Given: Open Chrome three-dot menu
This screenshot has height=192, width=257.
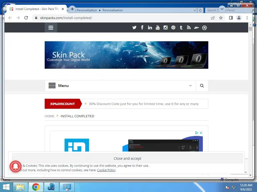Looking at the screenshot, I should (247, 18).
